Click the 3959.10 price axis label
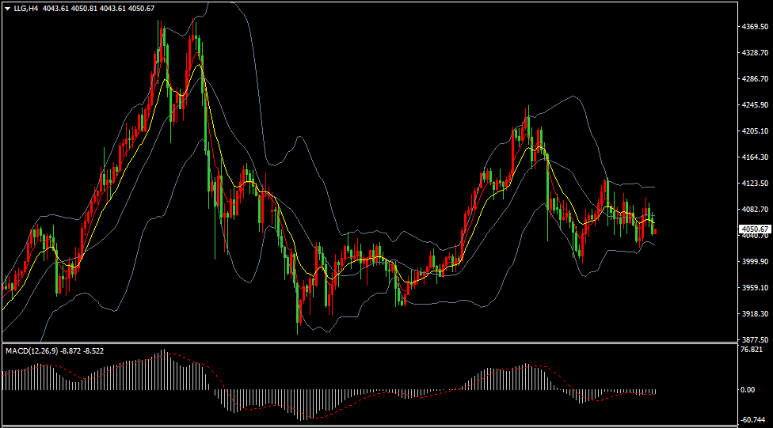 [755, 288]
